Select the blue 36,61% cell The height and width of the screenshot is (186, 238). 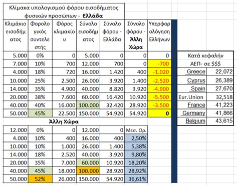pyautogui.click(x=136, y=179)
